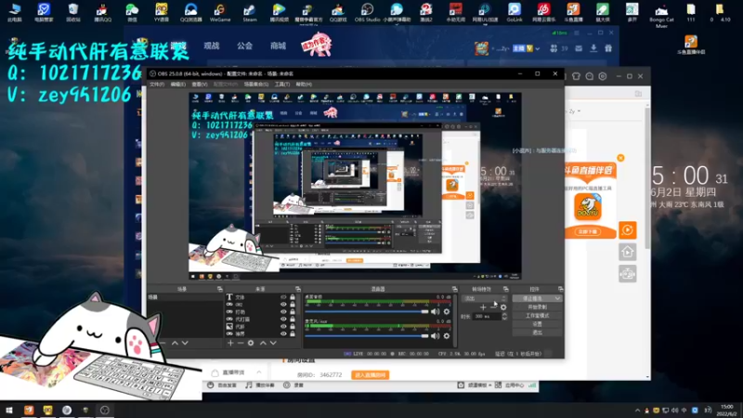Move scene up with arrow in scenes toolbar
This screenshot has height=418, width=743.
[x=175, y=343]
